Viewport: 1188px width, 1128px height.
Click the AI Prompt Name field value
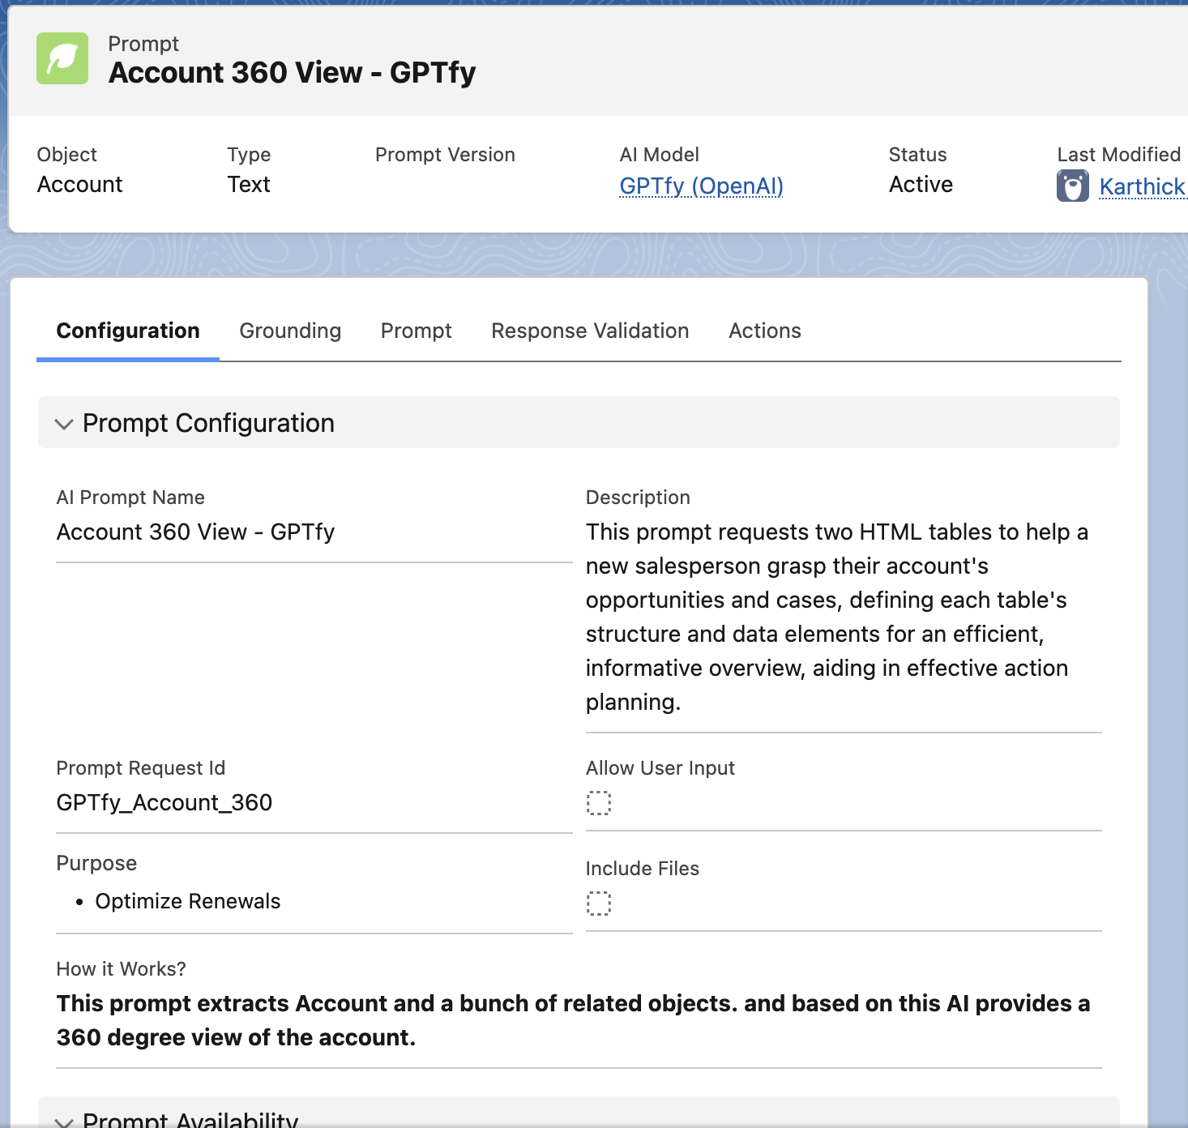(195, 532)
